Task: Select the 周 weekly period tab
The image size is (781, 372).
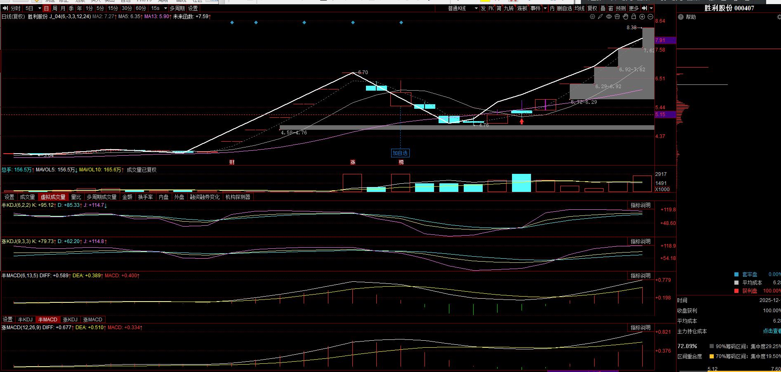Action: coord(54,8)
